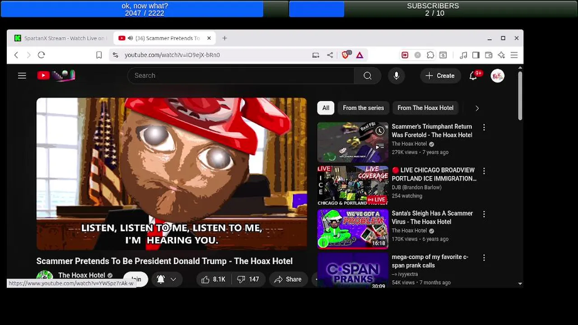The image size is (578, 325).
Task: Go back with the browser back arrow
Action: tap(16, 55)
